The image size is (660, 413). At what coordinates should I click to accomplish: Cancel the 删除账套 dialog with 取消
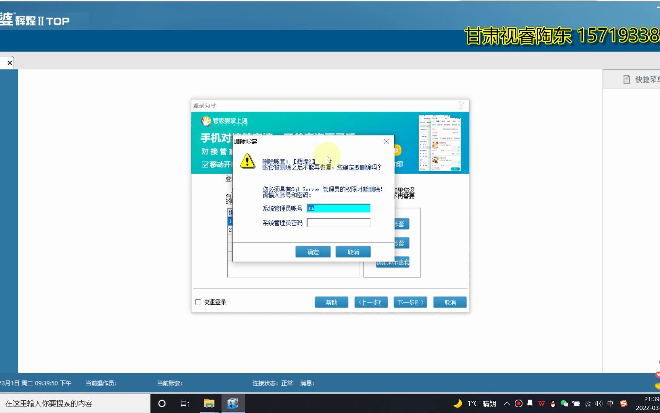point(353,252)
